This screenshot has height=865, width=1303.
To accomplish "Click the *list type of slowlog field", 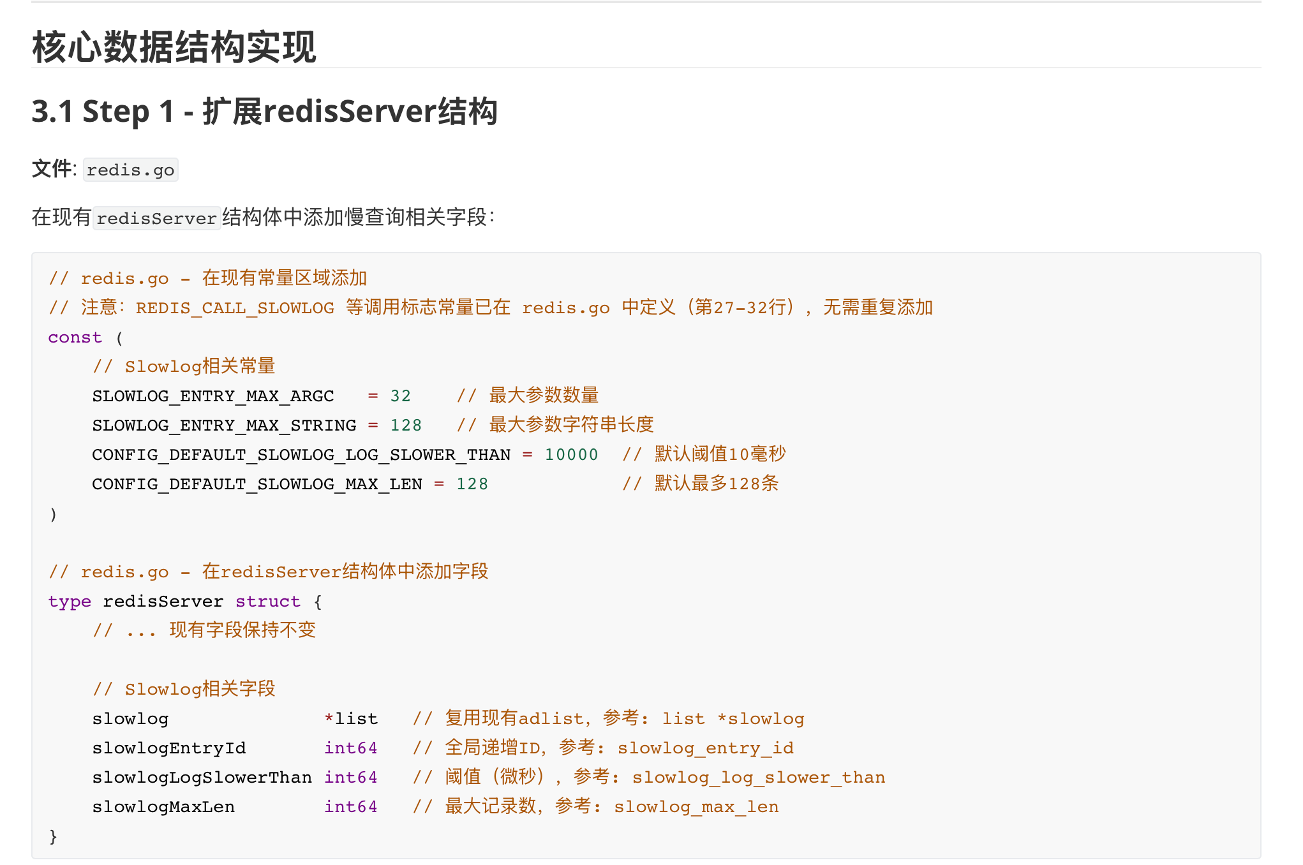I will pyautogui.click(x=351, y=719).
